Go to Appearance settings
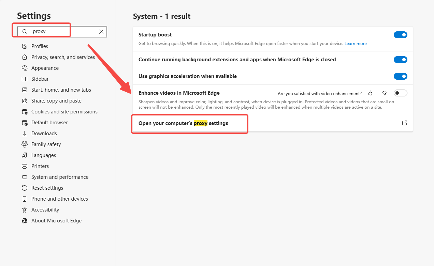Screen dimensions: 434x266 [x=45, y=68]
